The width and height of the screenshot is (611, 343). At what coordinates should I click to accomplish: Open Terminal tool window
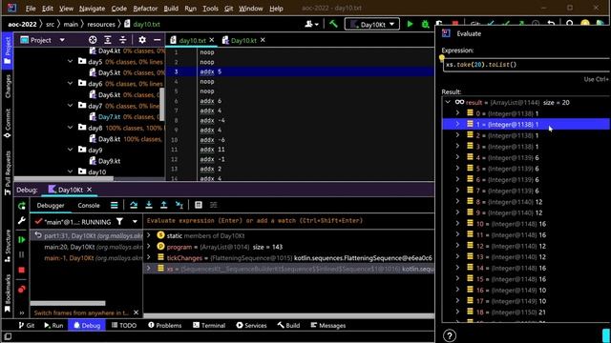tap(209, 326)
